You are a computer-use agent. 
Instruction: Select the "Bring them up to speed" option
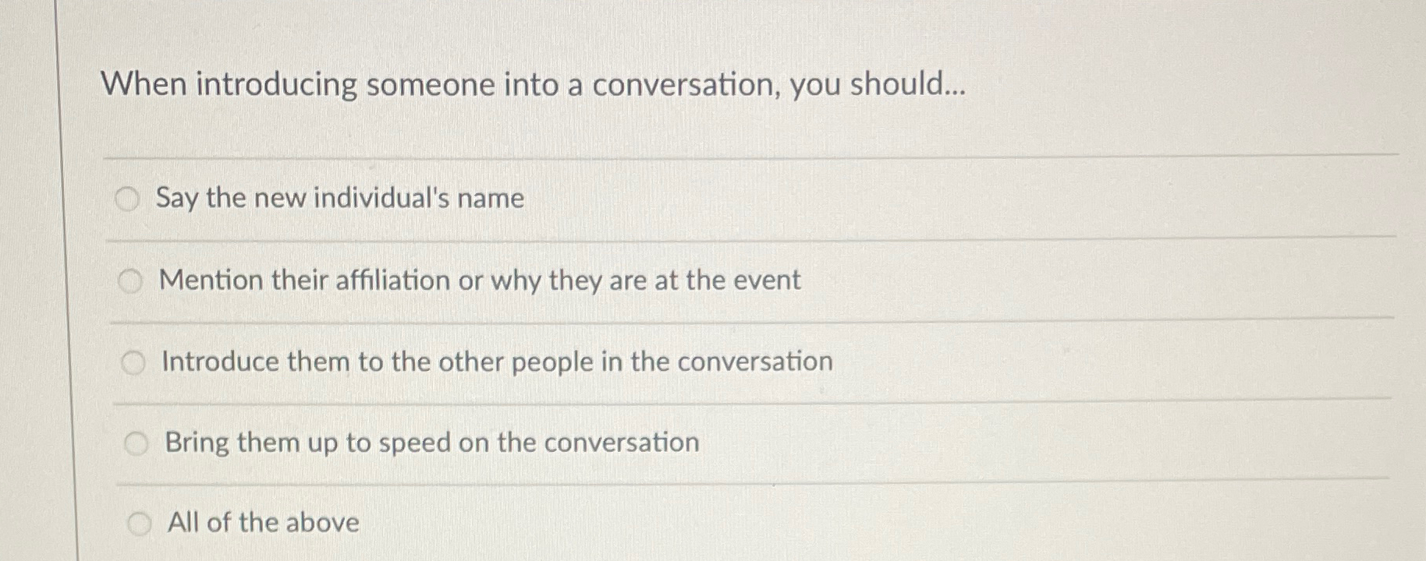tap(138, 443)
